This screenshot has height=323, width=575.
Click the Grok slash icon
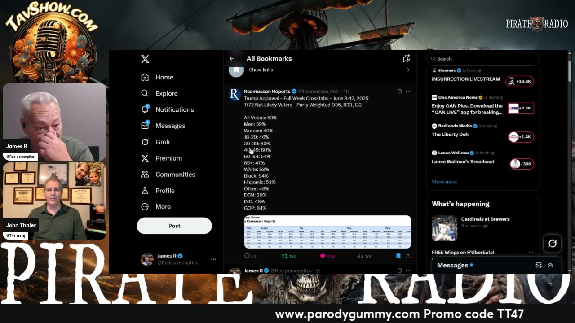pyautogui.click(x=145, y=142)
